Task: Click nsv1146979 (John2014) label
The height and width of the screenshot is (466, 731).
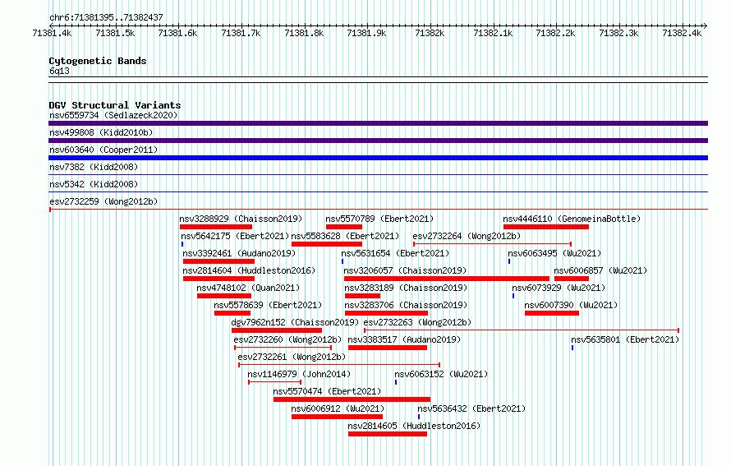Action: (x=299, y=374)
